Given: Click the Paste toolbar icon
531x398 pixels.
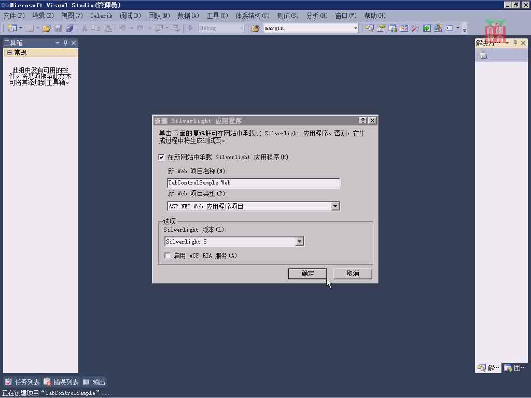Looking at the screenshot, I should click(107, 29).
